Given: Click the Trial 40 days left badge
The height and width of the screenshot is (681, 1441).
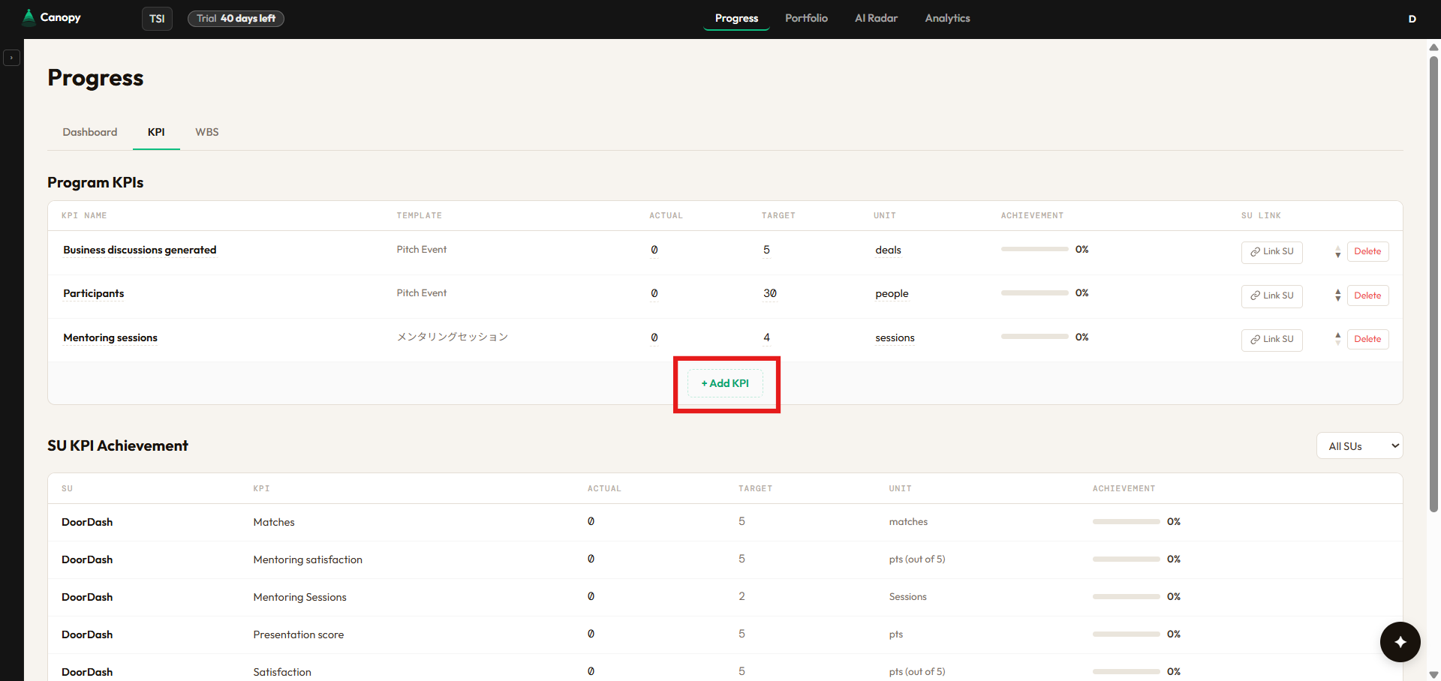Looking at the screenshot, I should click(x=236, y=19).
